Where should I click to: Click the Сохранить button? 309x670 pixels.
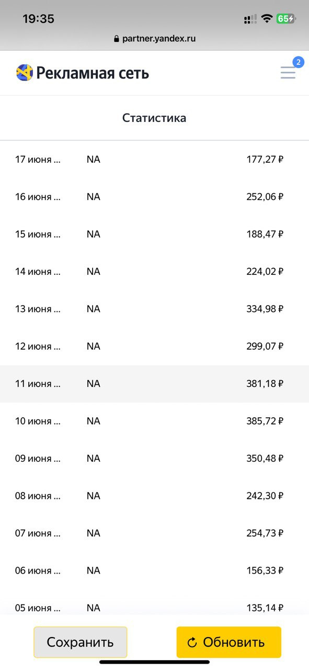coord(81,642)
